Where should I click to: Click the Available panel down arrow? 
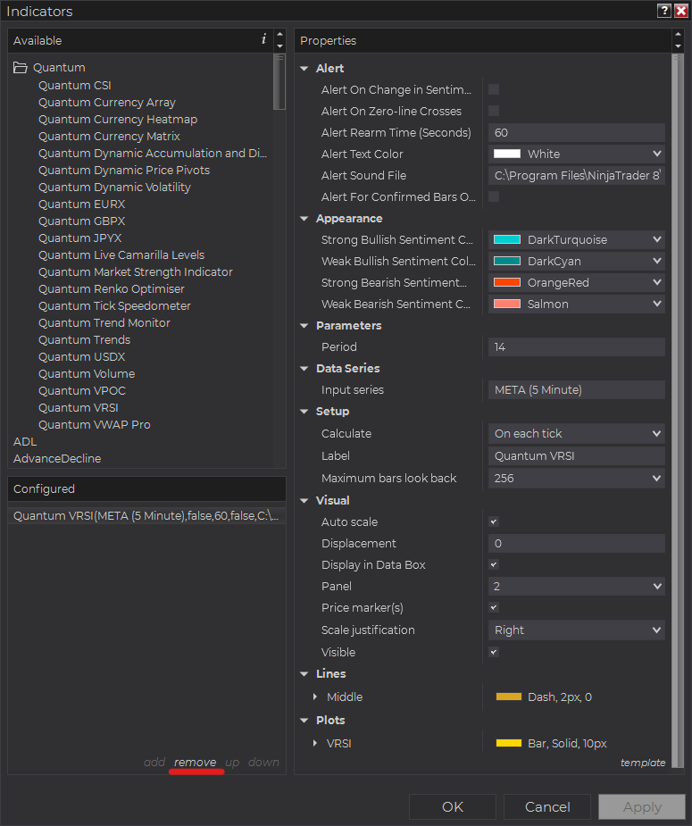pyautogui.click(x=279, y=46)
